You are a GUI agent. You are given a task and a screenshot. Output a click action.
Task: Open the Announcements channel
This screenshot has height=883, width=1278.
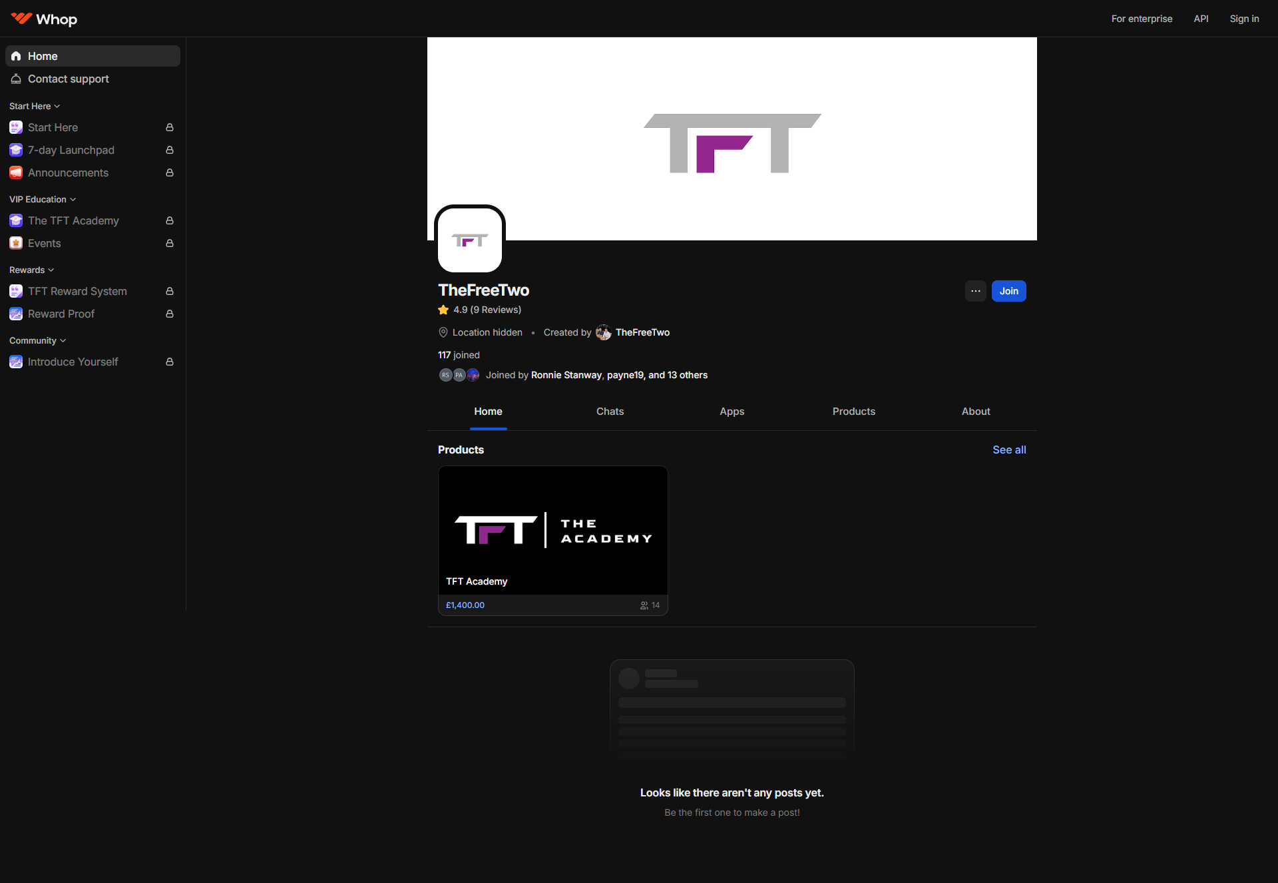93,172
